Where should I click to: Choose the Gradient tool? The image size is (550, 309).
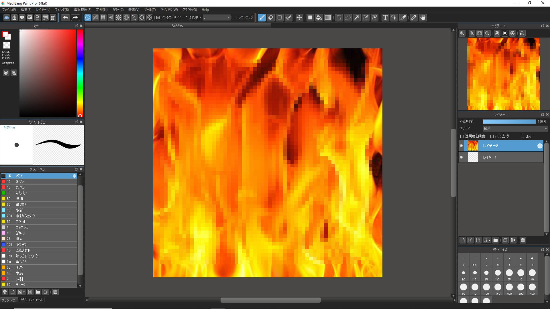click(328, 17)
